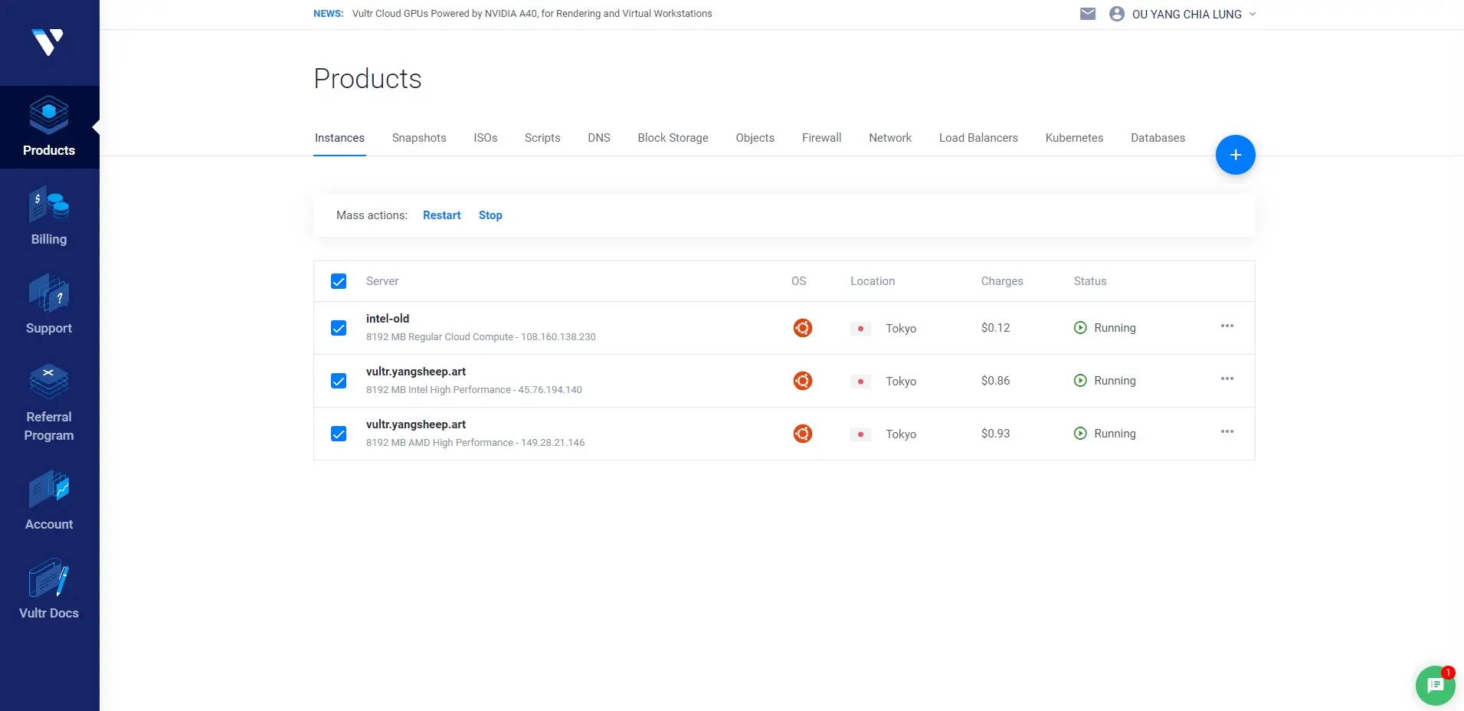1464x711 pixels.
Task: Open vultr.yangsheep.art AMD server link
Action: pyautogui.click(x=416, y=424)
